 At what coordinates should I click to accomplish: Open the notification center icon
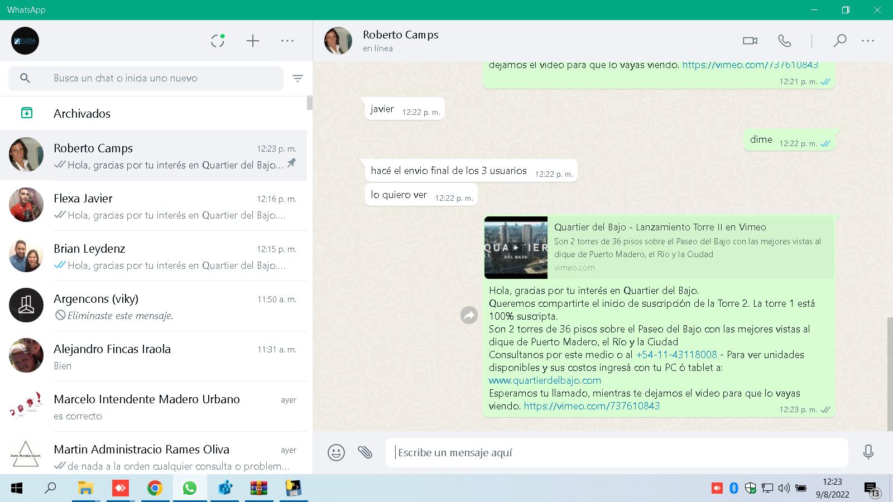872,489
